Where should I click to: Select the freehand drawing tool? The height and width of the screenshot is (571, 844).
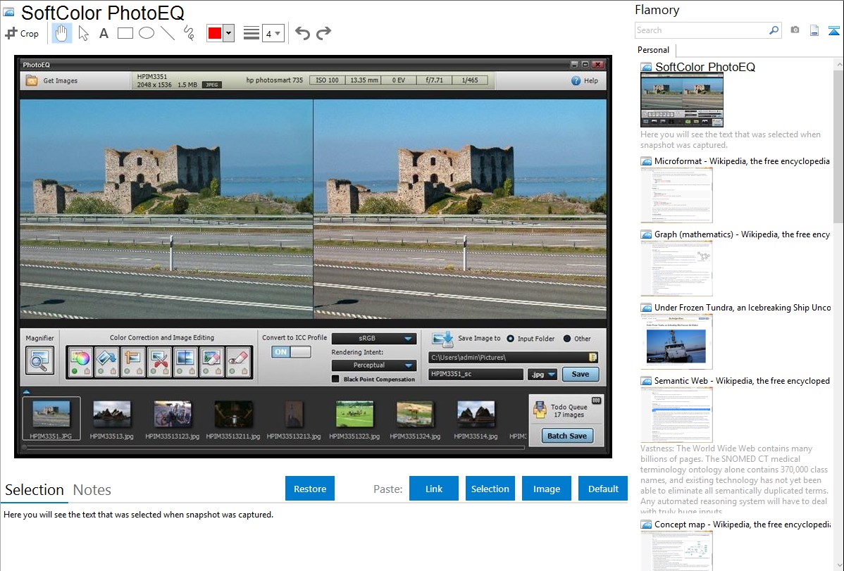(189, 33)
